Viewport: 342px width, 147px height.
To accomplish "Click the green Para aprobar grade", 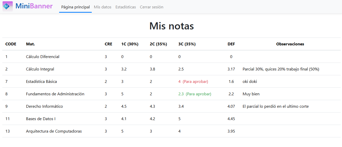I will point(195,94).
